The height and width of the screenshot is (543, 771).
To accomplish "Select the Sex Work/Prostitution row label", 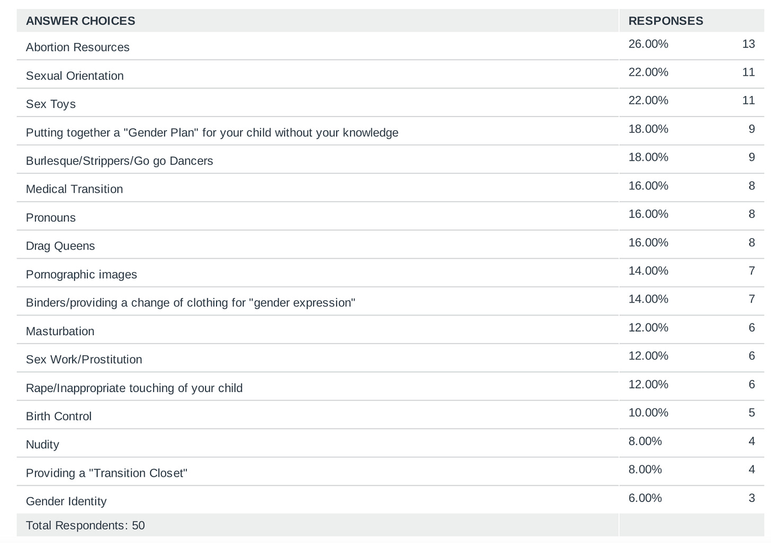I will pos(84,359).
